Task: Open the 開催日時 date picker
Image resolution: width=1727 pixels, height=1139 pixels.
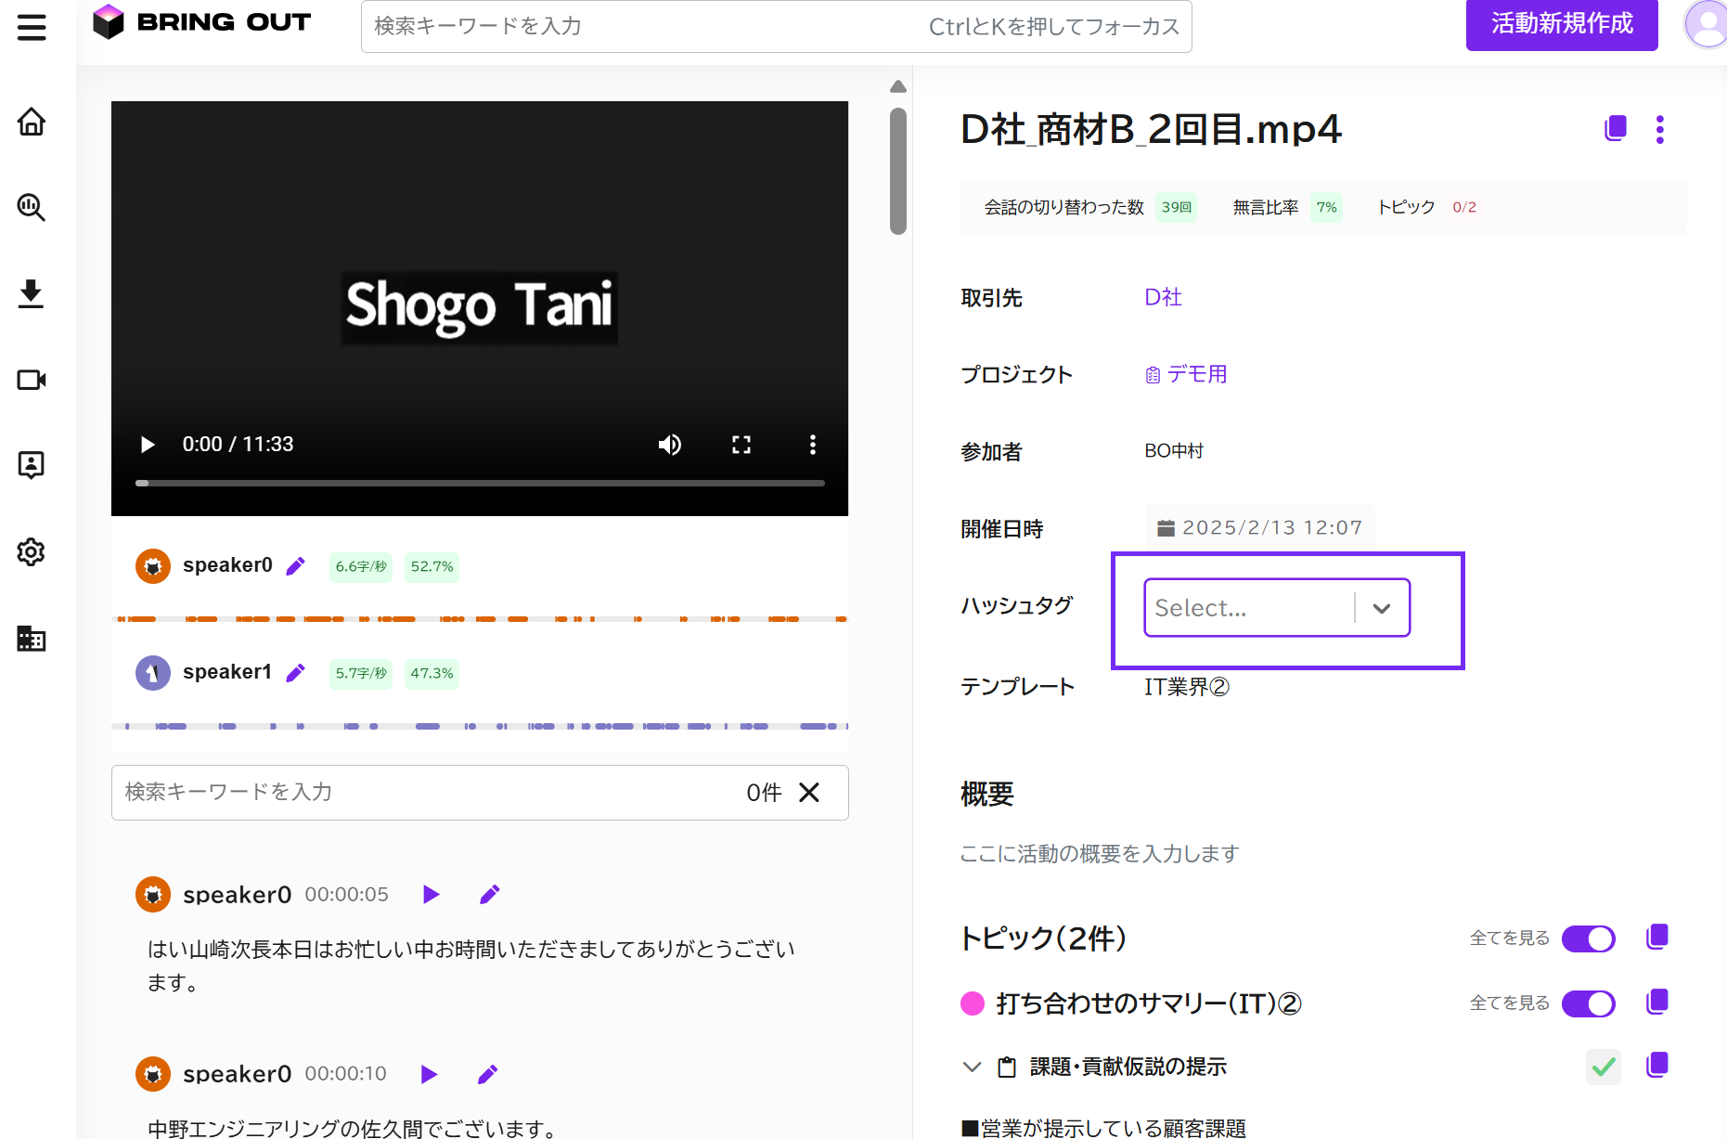Action: coord(1260,528)
